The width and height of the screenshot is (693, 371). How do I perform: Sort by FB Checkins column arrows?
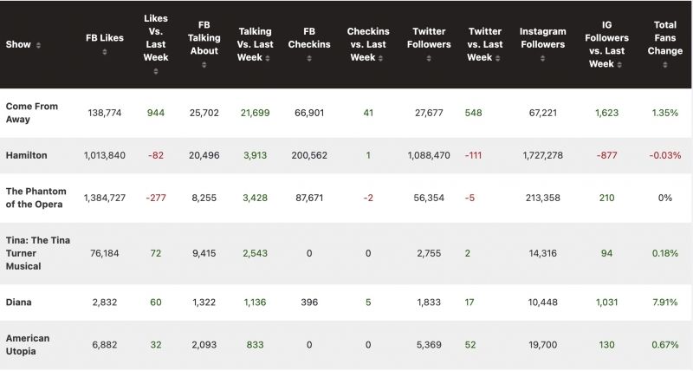pyautogui.click(x=311, y=58)
